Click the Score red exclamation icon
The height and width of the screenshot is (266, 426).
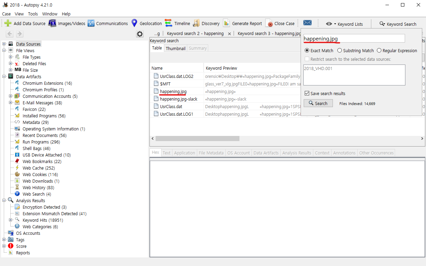11,246
